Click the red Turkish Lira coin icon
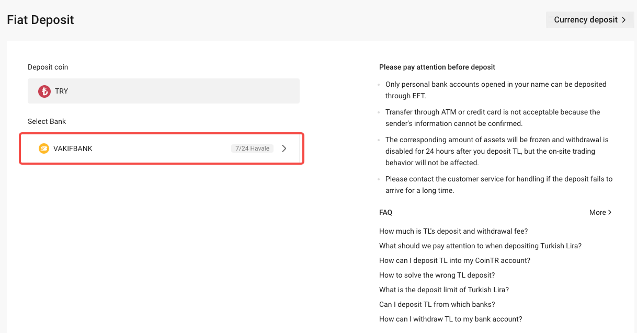 [x=44, y=91]
